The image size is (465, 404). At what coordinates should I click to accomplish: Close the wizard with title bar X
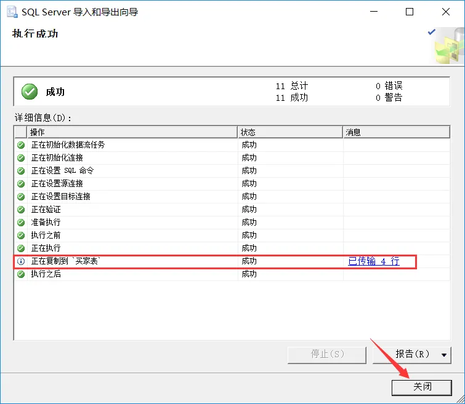[x=446, y=12]
